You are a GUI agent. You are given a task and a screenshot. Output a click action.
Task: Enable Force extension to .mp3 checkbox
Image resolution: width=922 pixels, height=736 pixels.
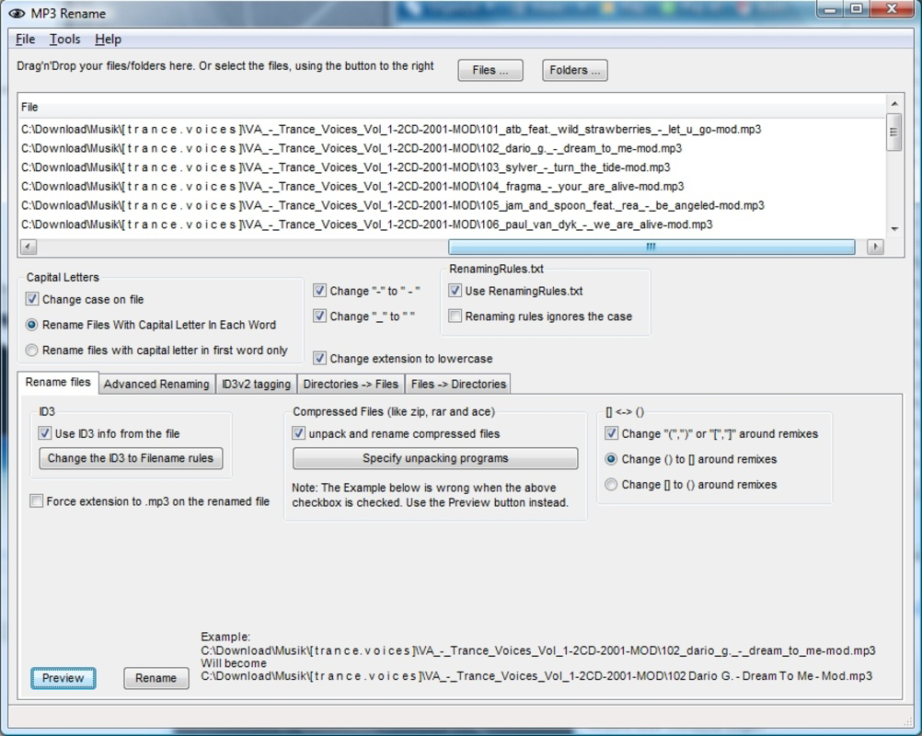pyautogui.click(x=37, y=500)
